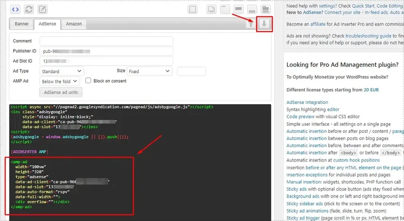Screen dimensions: 404x221
Task: Open the Sticky ad trigger link
Action: 303,218
